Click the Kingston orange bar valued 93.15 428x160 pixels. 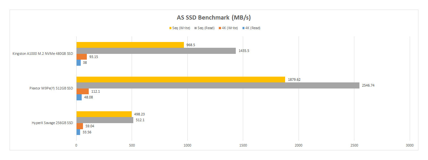82,57
